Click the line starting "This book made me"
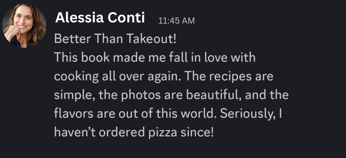346x158 pixels. tap(155, 58)
